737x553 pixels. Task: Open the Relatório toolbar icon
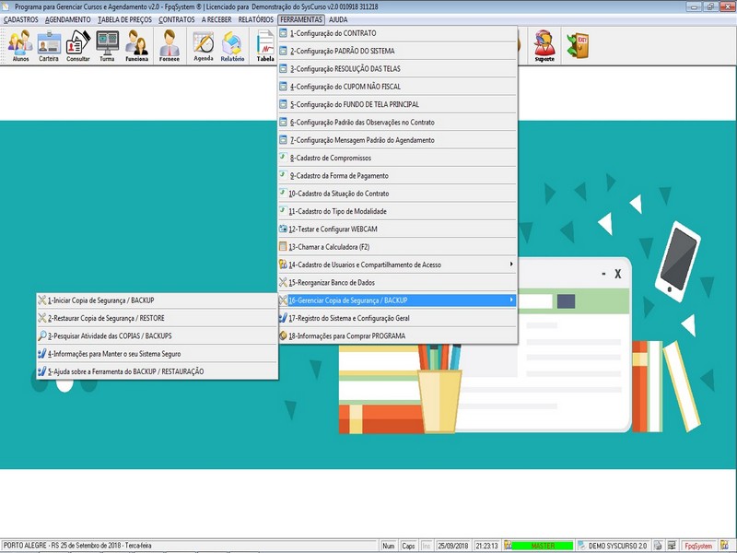pos(232,45)
